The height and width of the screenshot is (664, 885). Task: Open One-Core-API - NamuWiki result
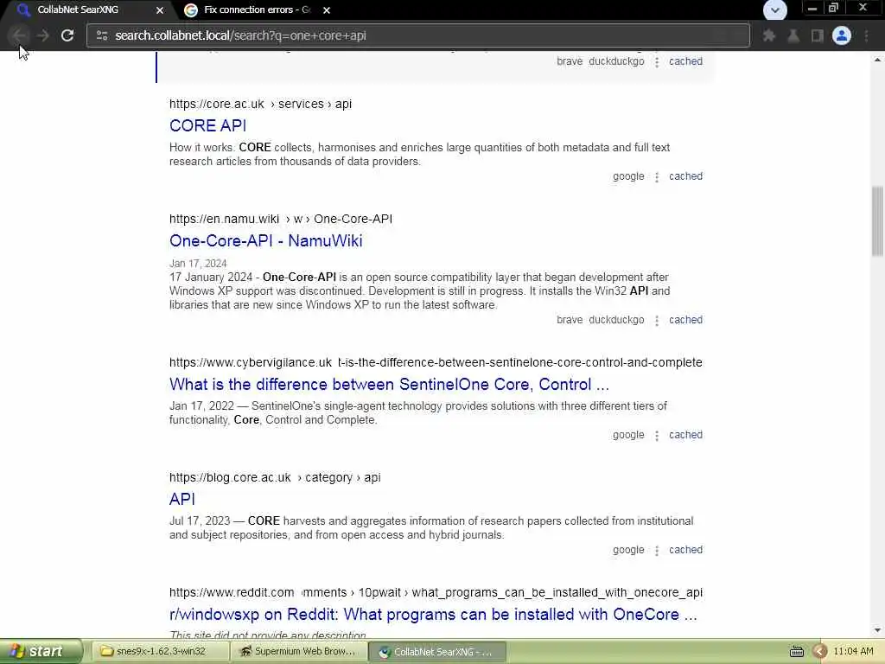pos(266,240)
